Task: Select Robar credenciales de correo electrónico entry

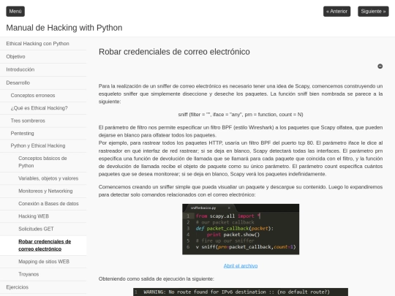Action: (43, 246)
